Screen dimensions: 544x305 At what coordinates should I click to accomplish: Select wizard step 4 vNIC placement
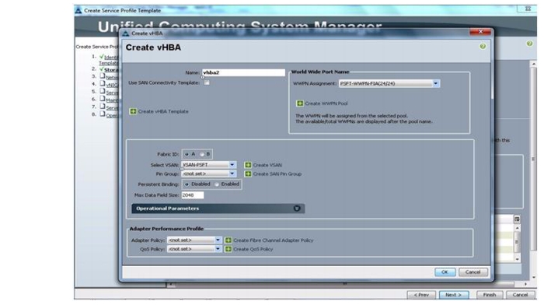pos(112,85)
